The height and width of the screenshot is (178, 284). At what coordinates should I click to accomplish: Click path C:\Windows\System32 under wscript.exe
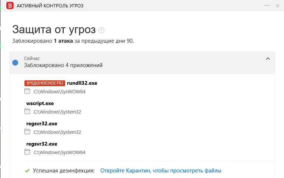[57, 112]
